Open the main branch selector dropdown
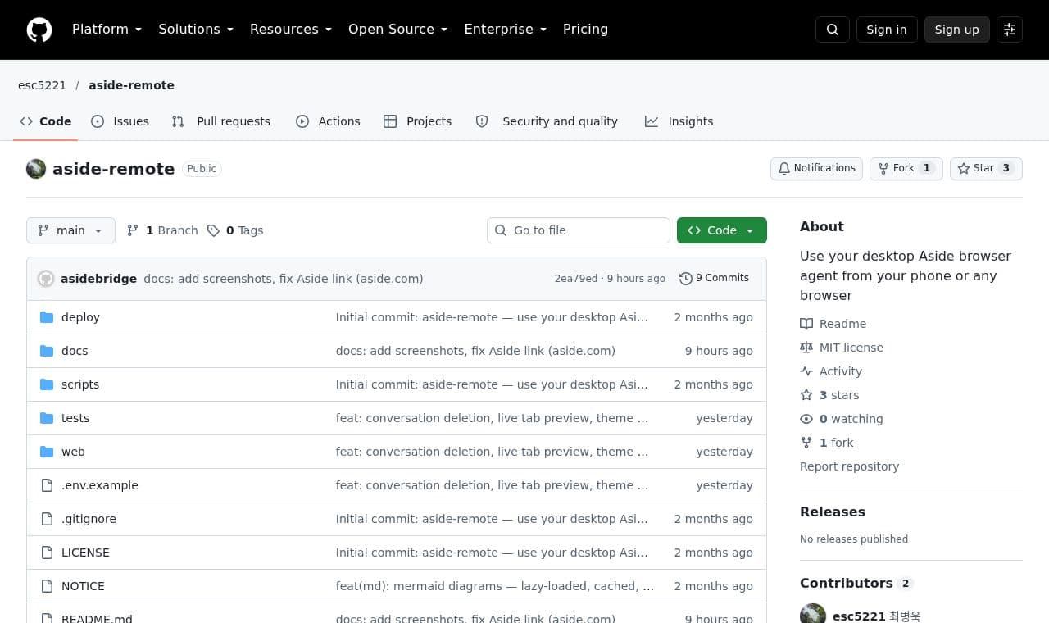1049x623 pixels. tap(70, 230)
